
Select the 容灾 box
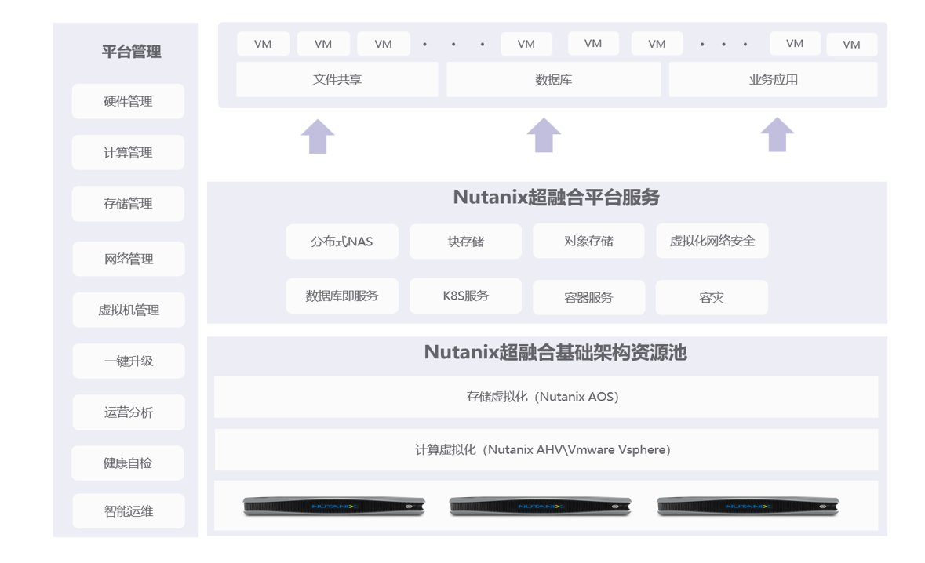pyautogui.click(x=712, y=297)
